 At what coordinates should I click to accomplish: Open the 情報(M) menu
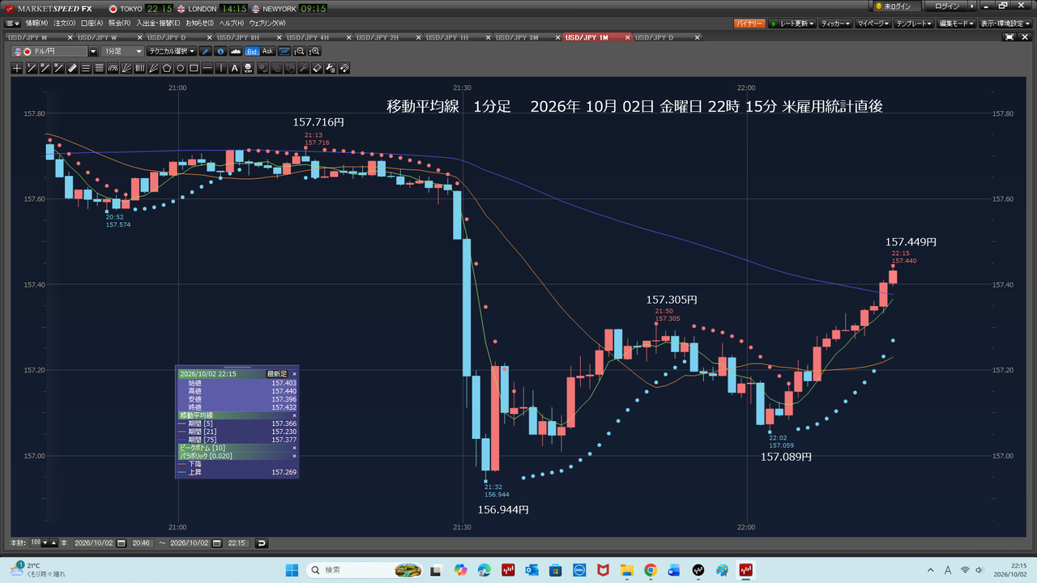[36, 23]
